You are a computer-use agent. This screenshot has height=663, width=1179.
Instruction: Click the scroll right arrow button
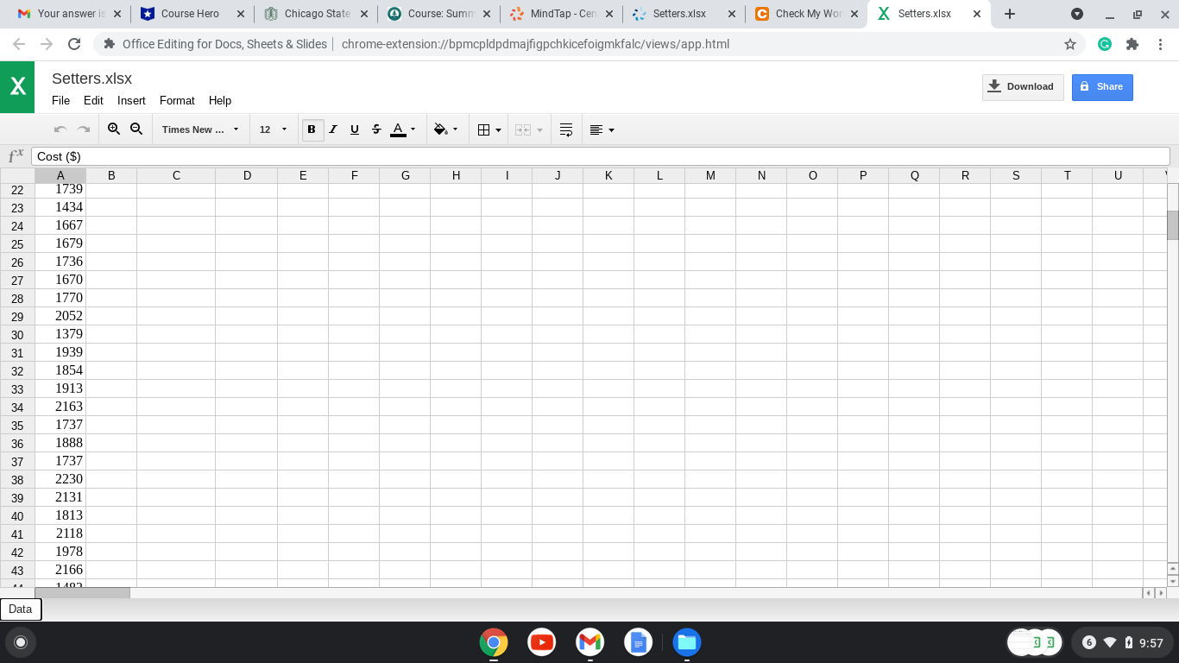click(1161, 593)
